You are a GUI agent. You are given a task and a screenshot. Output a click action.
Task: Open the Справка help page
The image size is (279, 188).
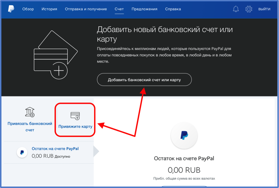173,9
